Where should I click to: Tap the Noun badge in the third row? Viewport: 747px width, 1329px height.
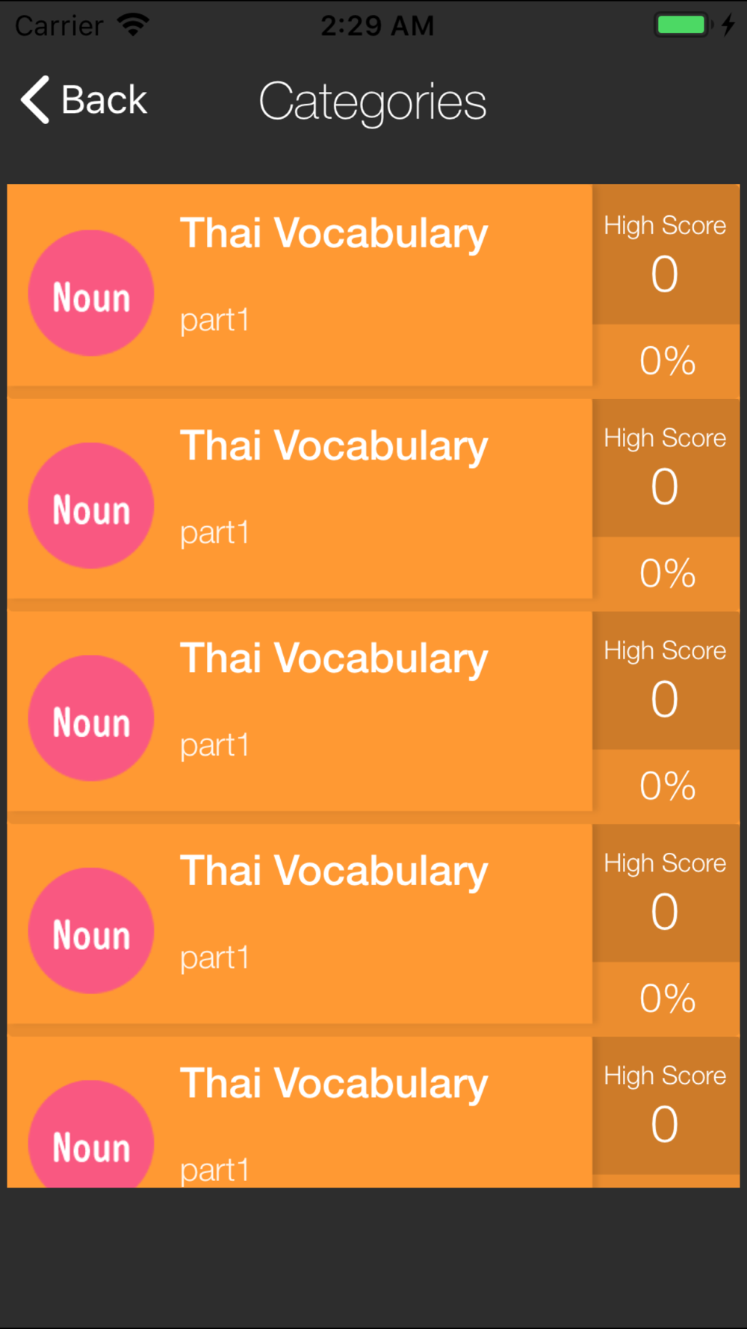(x=91, y=718)
